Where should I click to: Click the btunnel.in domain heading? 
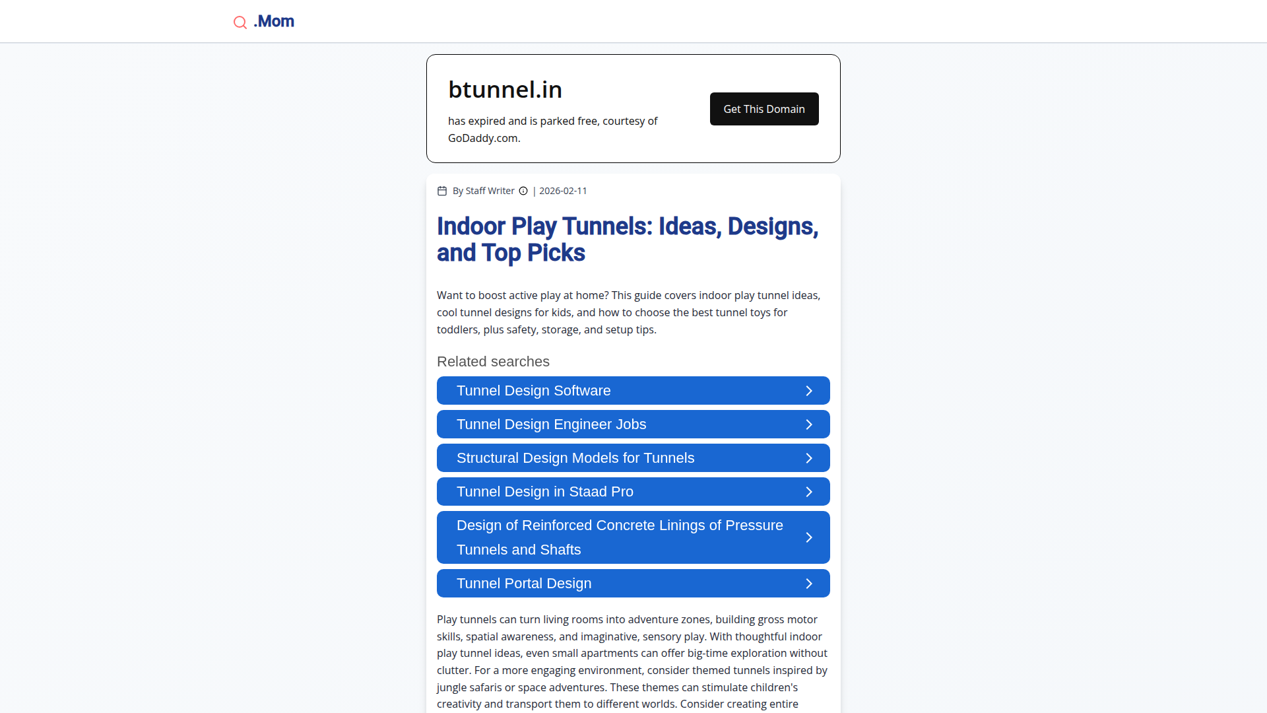505,90
